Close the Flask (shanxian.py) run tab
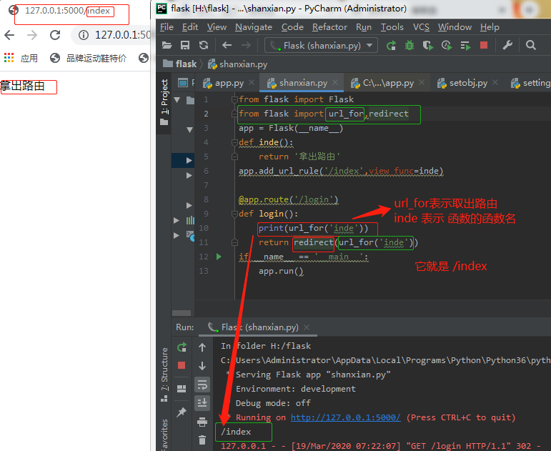This screenshot has height=451, width=551. coord(307,327)
